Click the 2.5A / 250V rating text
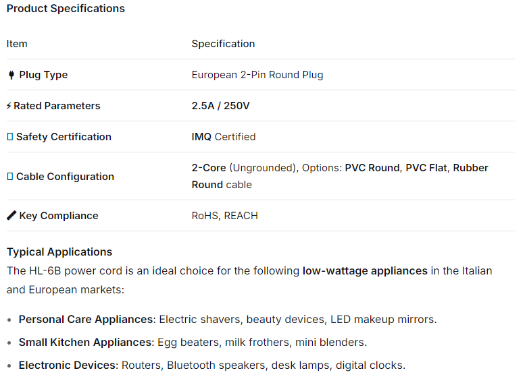Image resolution: width=525 pixels, height=381 pixels. (221, 106)
